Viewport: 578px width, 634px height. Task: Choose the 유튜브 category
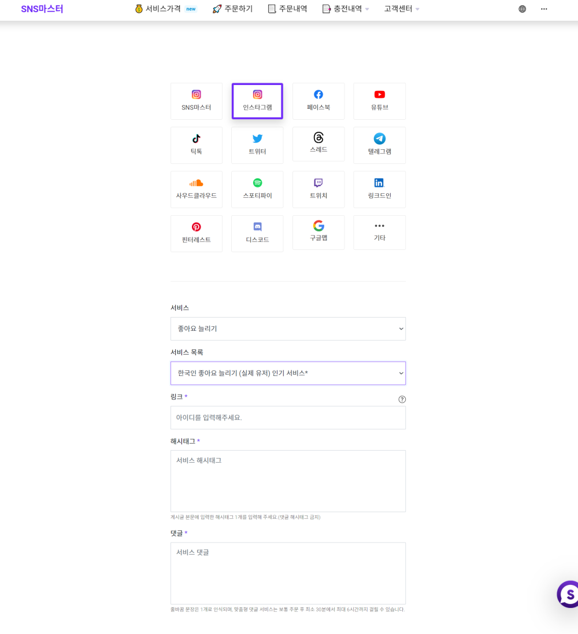point(379,101)
